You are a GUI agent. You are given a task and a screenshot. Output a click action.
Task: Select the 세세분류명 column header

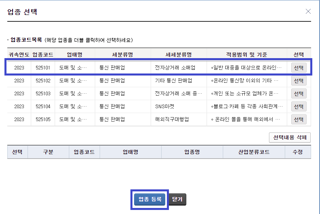179,55
